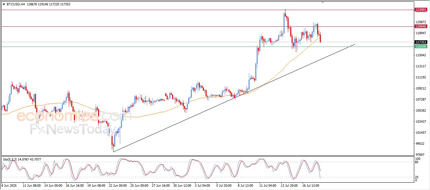The image size is (430, 190).
Task: Click the stochastic value 14.0767
Action: click(23, 160)
